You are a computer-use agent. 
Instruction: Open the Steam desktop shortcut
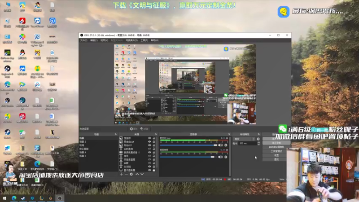pos(7,134)
